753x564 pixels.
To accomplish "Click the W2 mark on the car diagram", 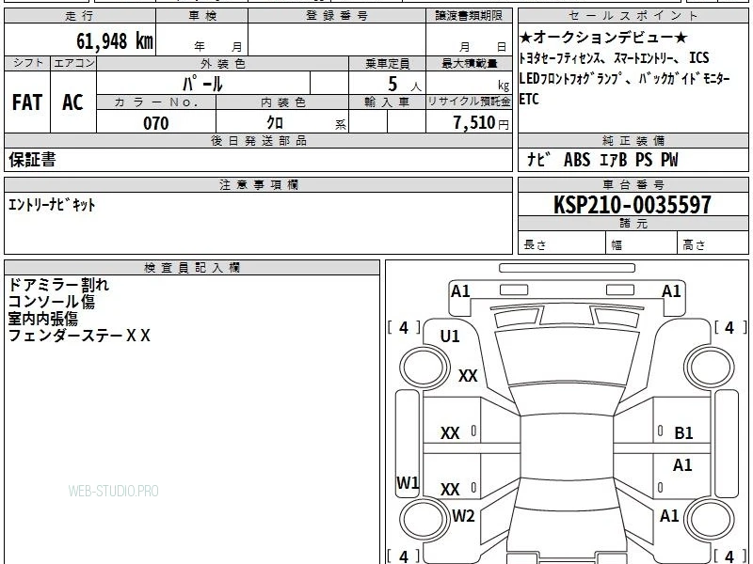I will point(463,516).
